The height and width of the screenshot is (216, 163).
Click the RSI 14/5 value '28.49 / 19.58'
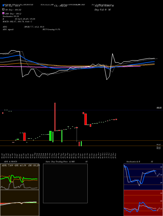coord(29,19)
